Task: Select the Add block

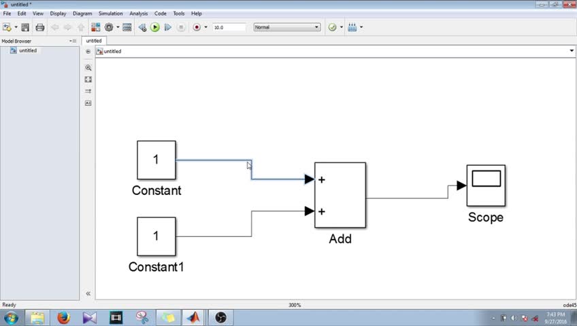Action: pos(340,195)
